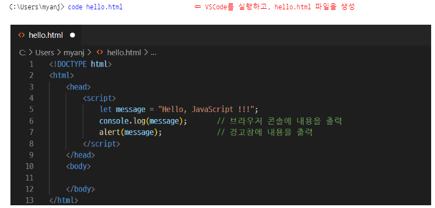Expand the breadcrumb ellipsis symbol
435x208 pixels.
[153, 53]
